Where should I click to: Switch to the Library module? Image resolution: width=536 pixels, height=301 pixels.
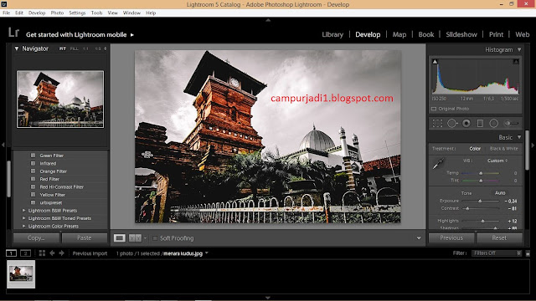tap(332, 34)
